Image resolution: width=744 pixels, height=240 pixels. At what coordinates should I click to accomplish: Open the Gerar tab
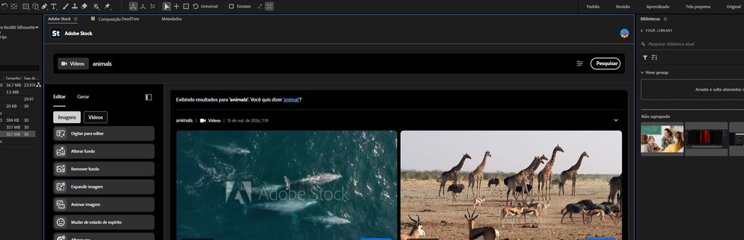coord(83,96)
